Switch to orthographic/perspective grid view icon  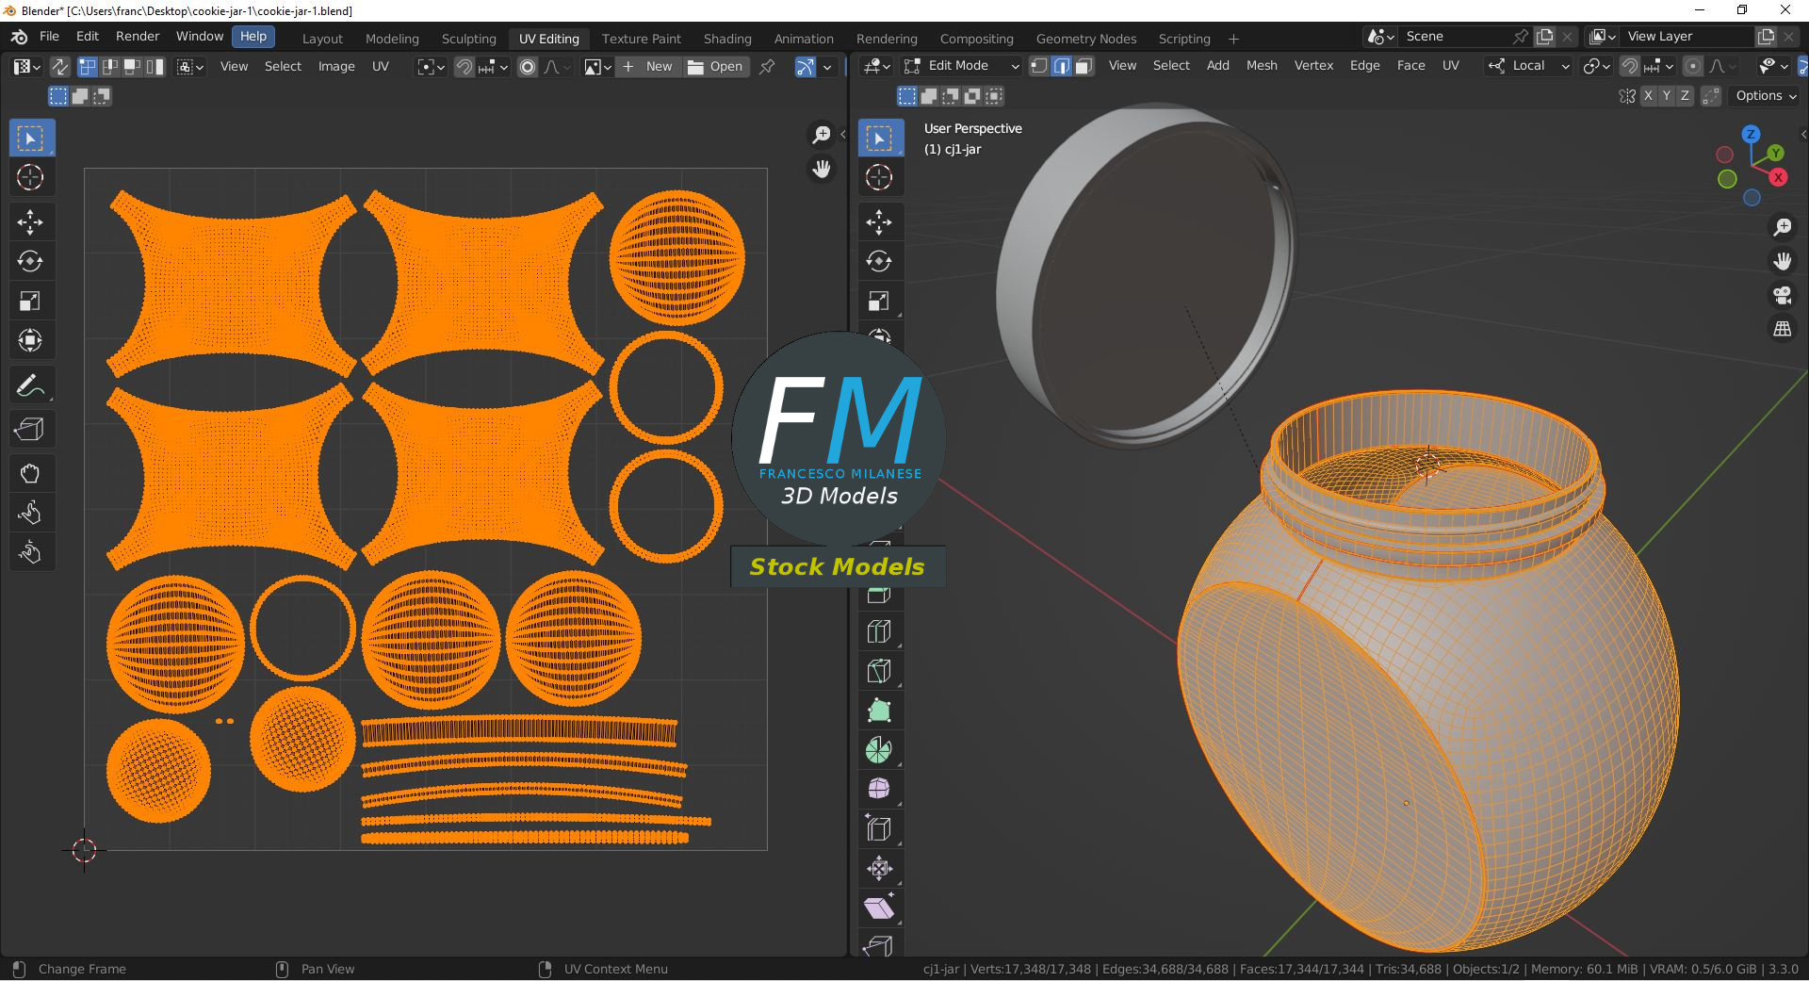[1782, 329]
